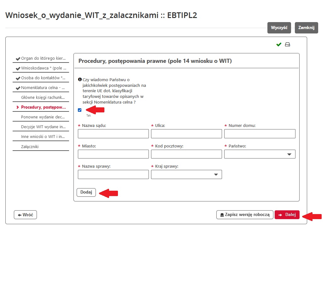Click the info icon beside the question
The width and height of the screenshot is (333, 287).
[80, 80]
